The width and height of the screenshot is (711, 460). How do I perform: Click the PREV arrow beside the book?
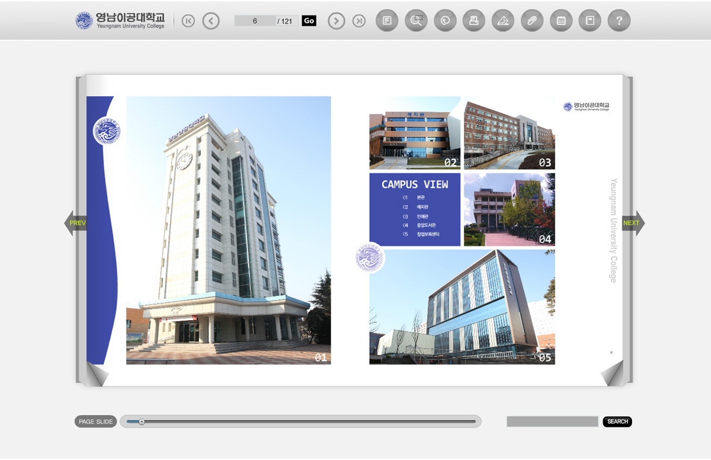tap(76, 223)
